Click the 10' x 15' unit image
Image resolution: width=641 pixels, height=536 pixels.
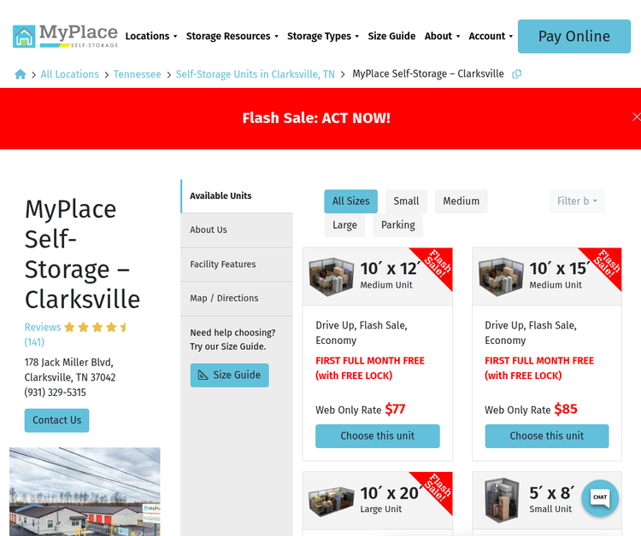500,277
